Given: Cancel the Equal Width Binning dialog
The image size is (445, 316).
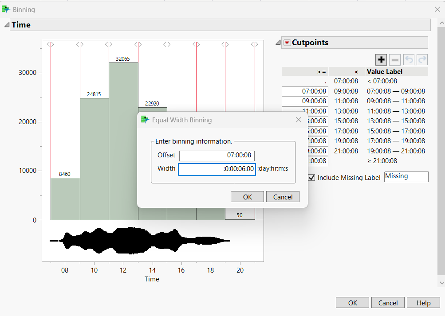Looking at the screenshot, I should point(283,196).
